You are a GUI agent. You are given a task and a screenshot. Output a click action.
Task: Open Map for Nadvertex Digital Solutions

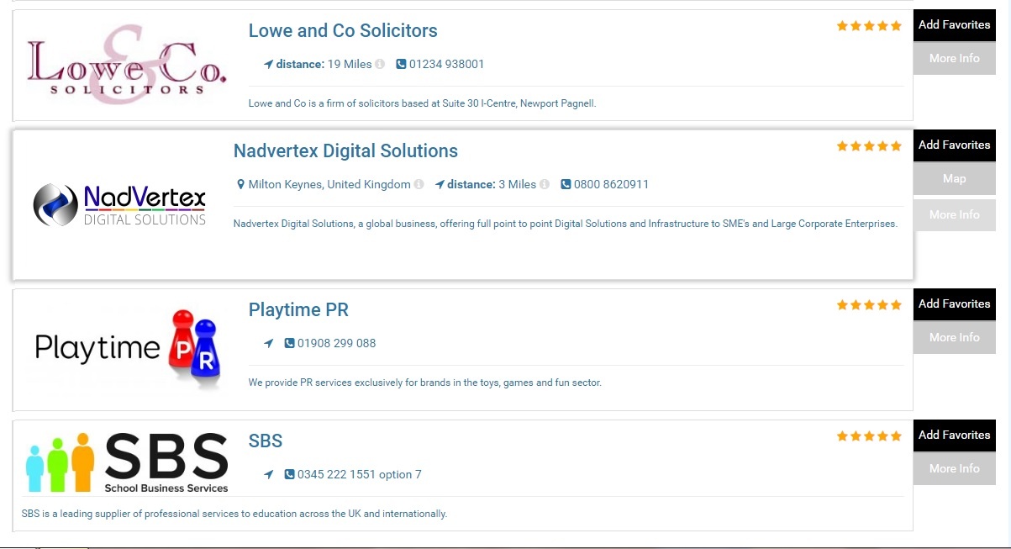(954, 179)
